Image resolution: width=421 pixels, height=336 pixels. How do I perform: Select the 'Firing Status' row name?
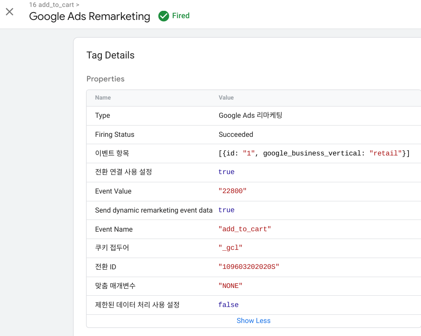[115, 135]
